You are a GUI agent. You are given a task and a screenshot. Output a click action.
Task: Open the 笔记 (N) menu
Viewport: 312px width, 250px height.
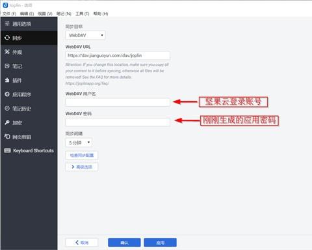(64, 14)
